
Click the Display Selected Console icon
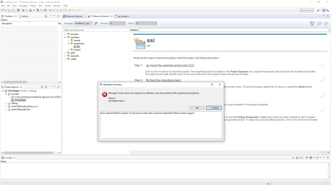(311, 158)
